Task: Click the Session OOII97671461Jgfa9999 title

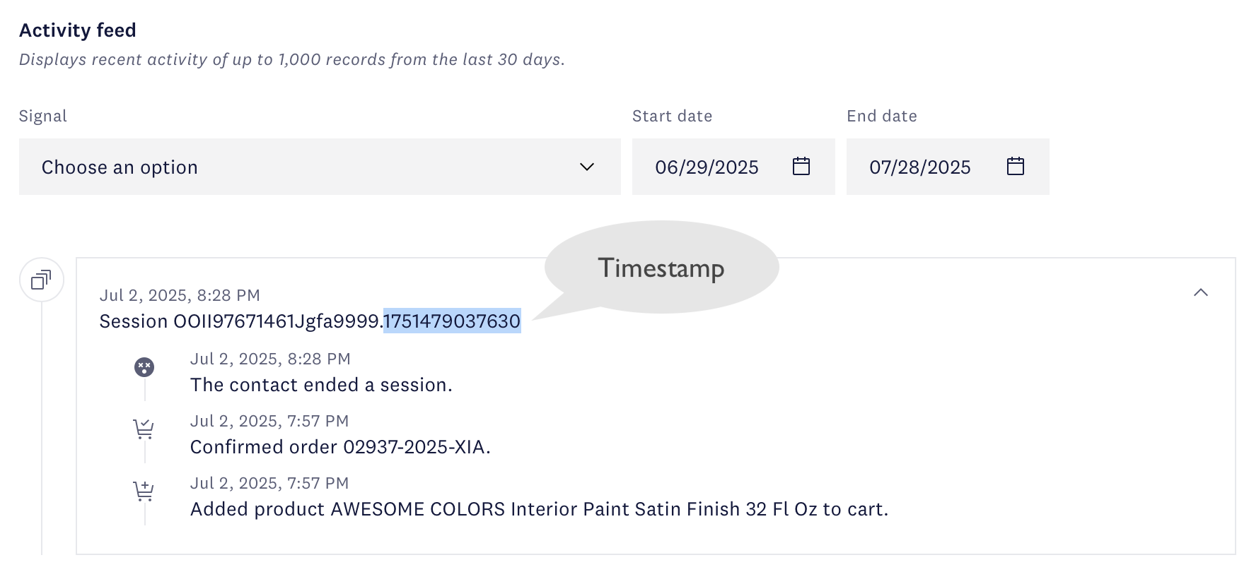Action: (240, 321)
